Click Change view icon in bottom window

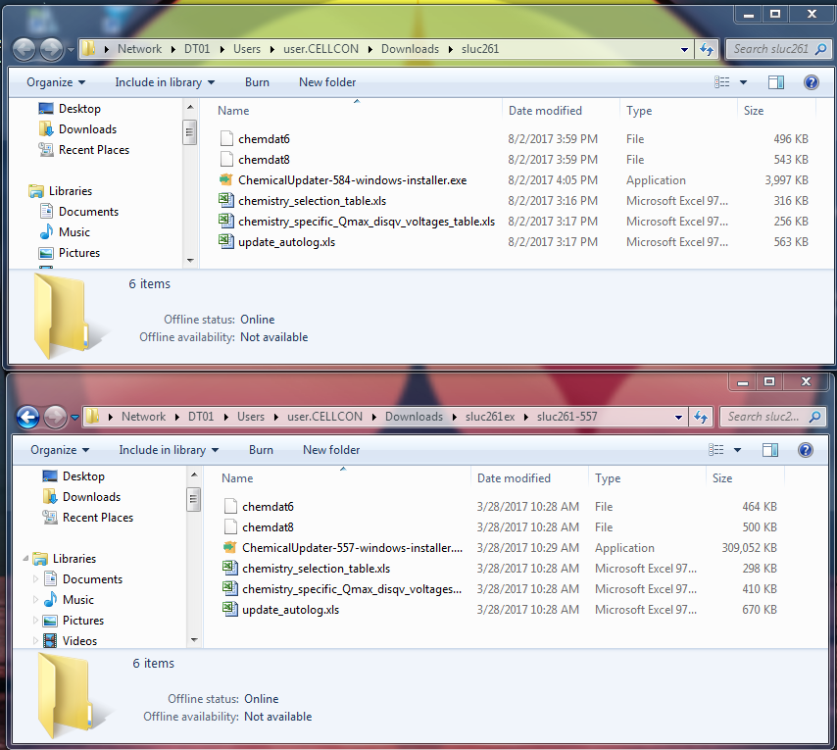(x=715, y=450)
